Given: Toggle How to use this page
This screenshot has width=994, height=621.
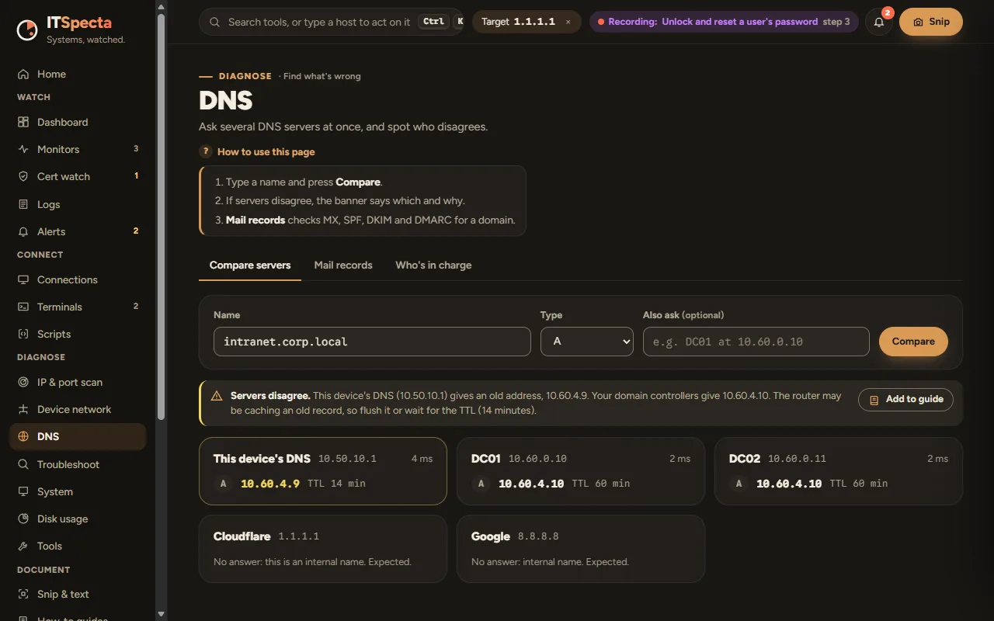Looking at the screenshot, I should tap(257, 152).
